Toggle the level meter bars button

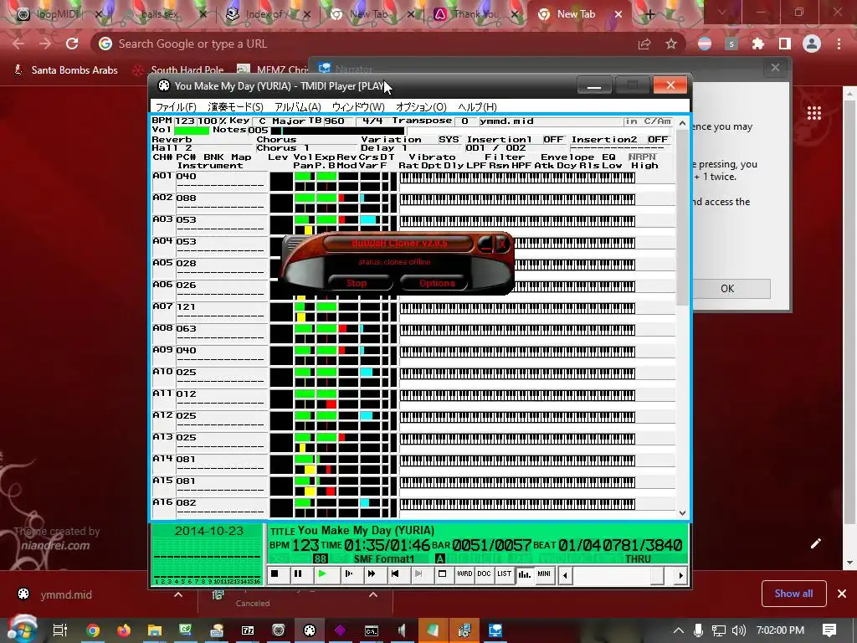524,574
